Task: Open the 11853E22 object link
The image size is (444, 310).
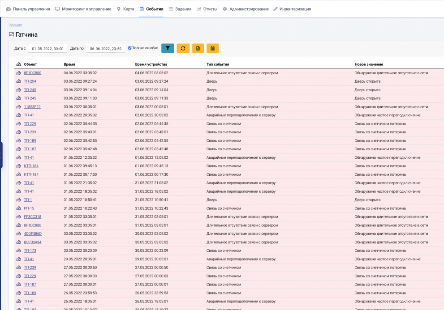Action: pyautogui.click(x=32, y=107)
